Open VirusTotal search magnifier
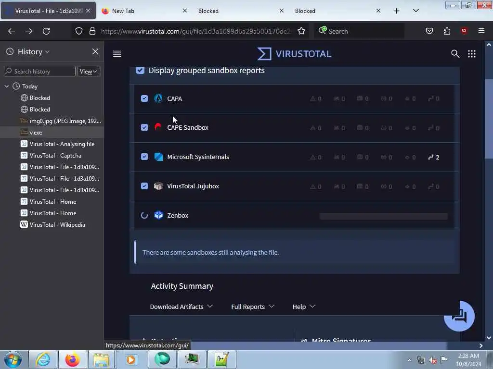Image resolution: width=493 pixels, height=369 pixels. [x=455, y=54]
